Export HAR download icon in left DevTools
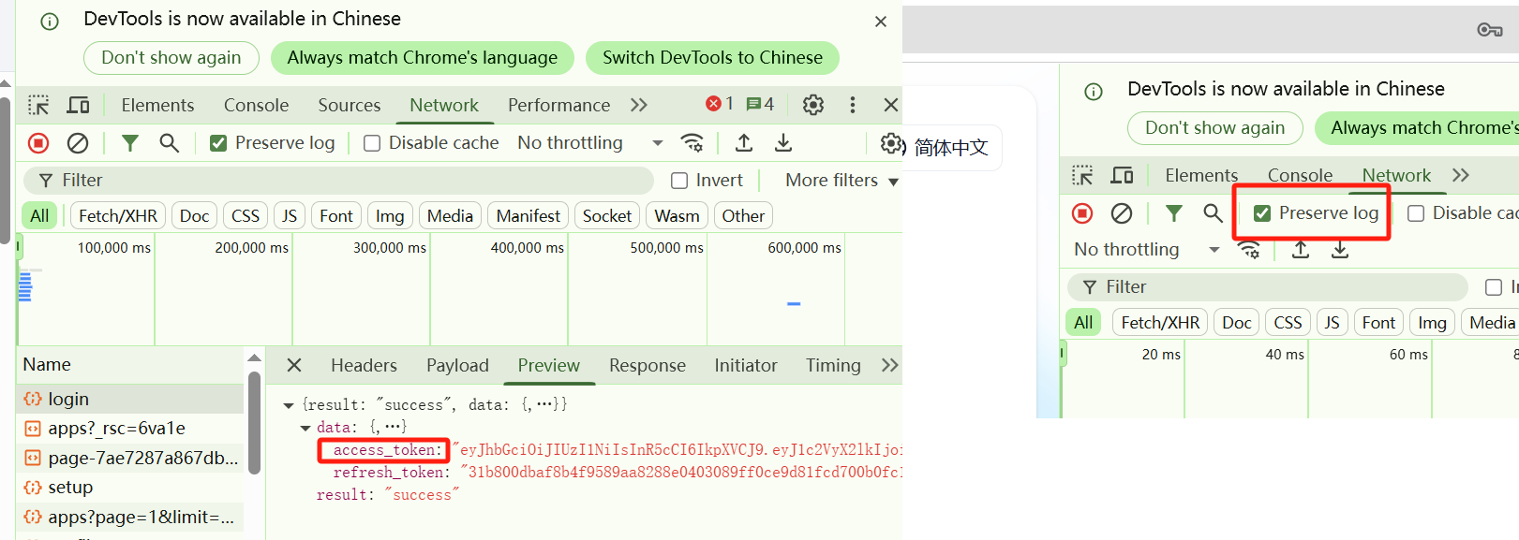The height and width of the screenshot is (540, 1519). (x=783, y=143)
